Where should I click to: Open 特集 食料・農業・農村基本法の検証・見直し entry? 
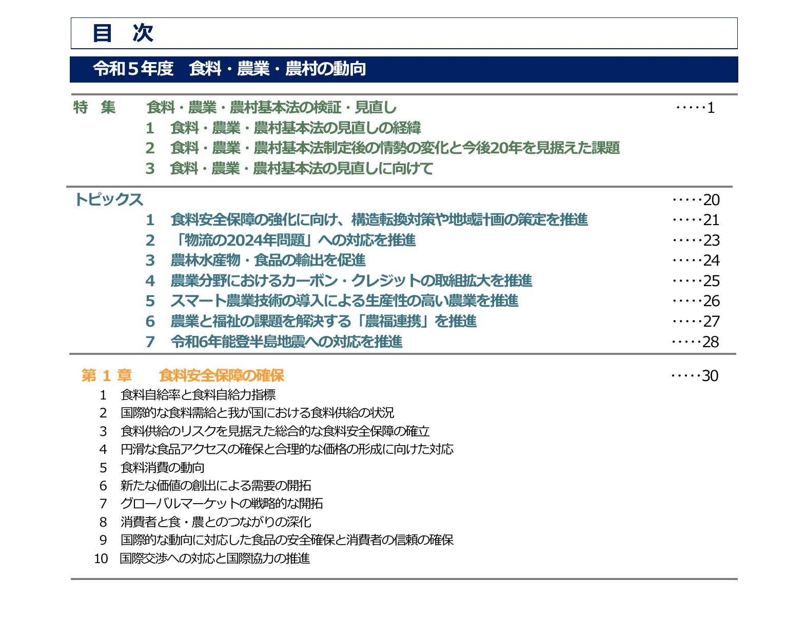271,107
